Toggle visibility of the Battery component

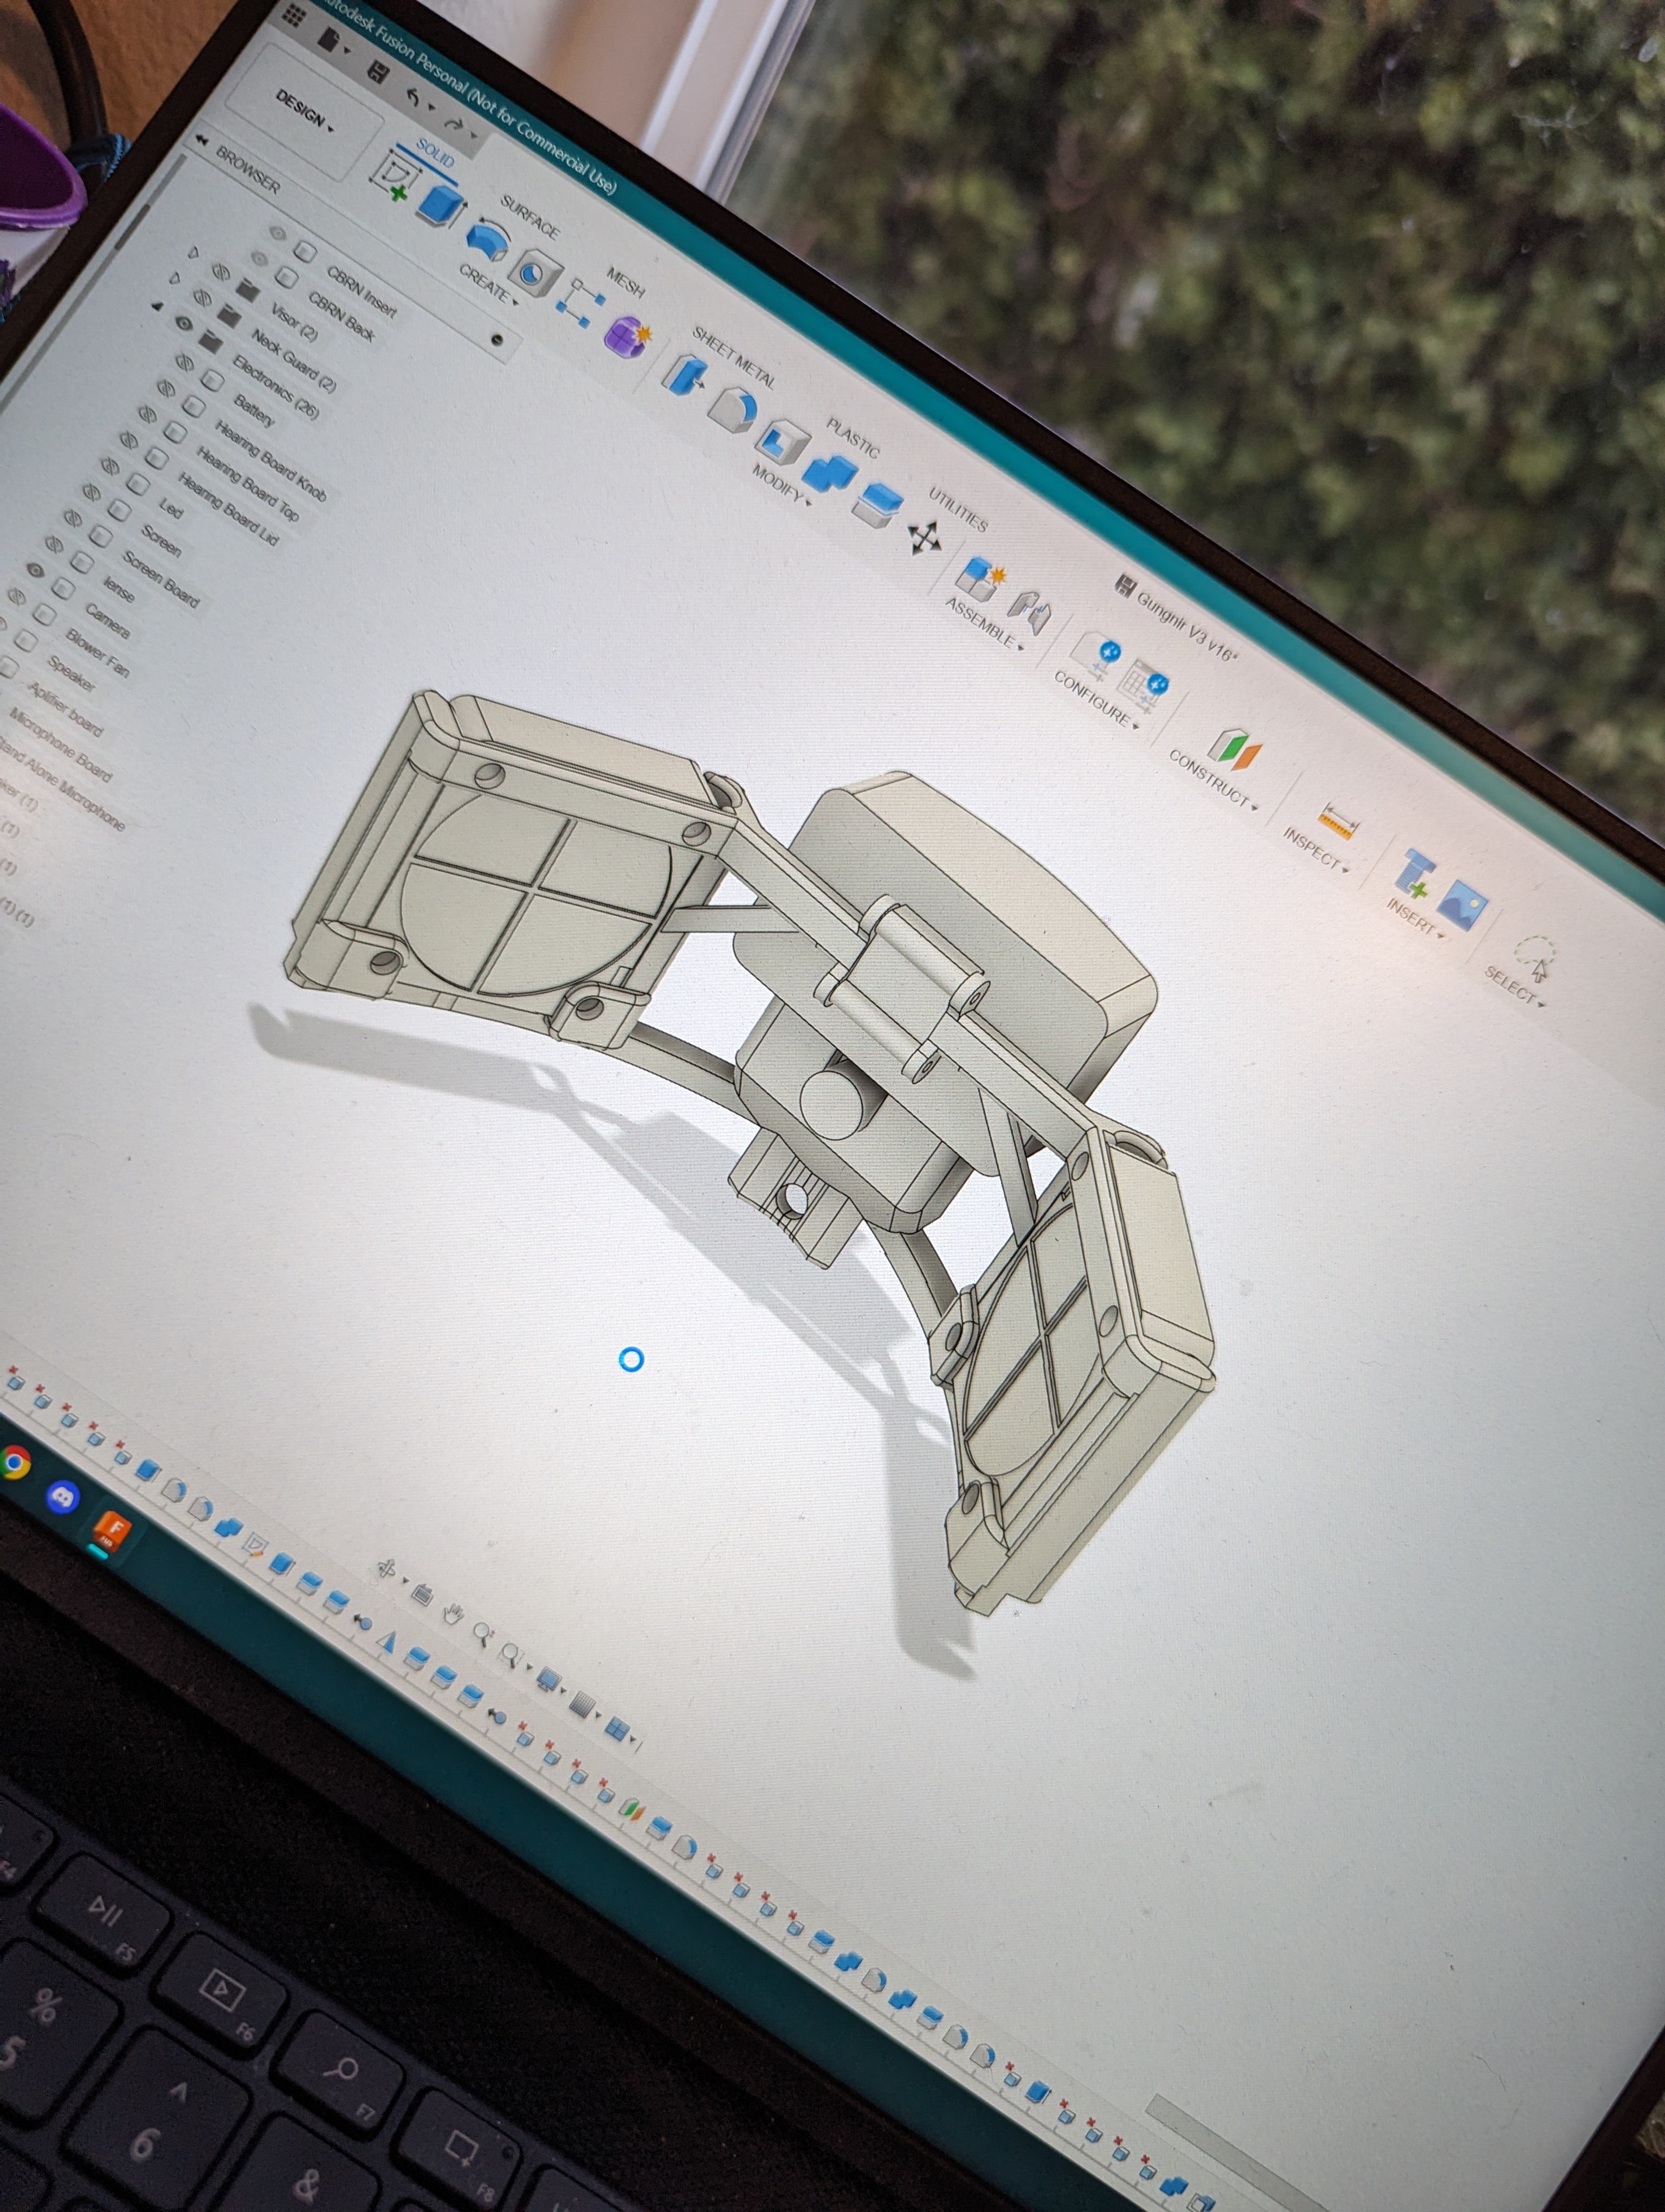click(x=184, y=361)
